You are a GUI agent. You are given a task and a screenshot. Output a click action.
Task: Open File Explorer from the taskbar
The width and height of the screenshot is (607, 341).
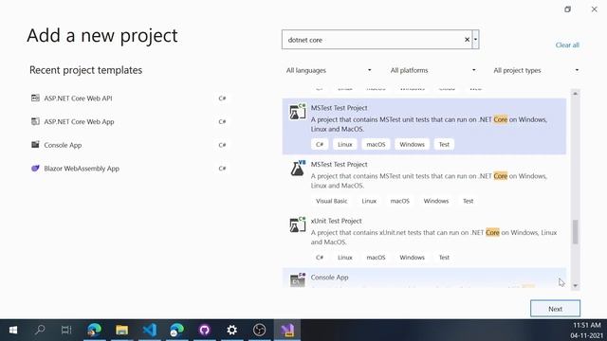[x=121, y=330]
